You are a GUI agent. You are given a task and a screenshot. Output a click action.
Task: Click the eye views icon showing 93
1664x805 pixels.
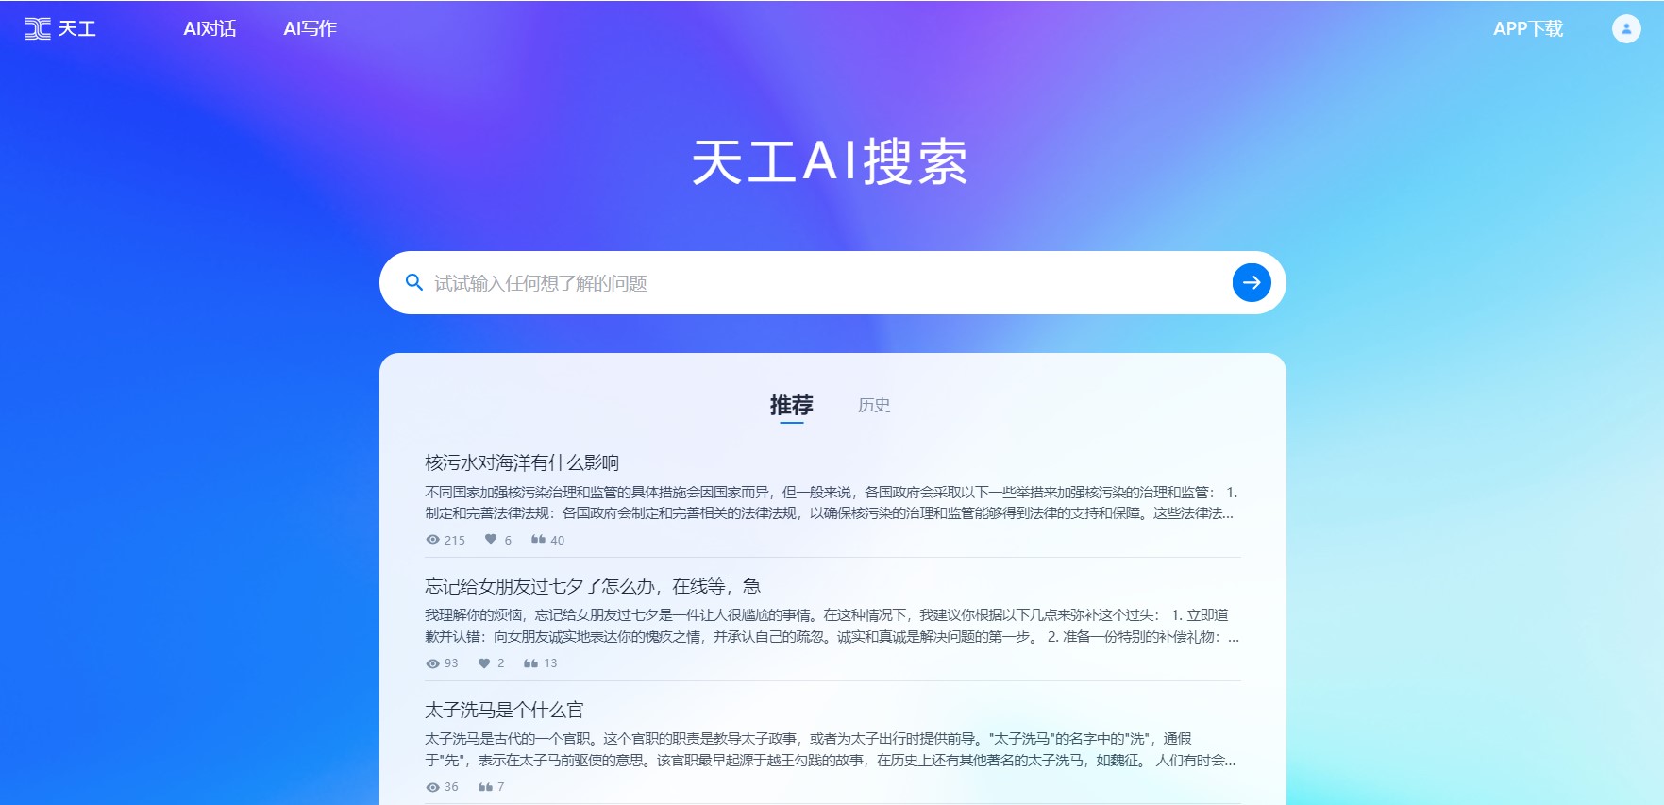(x=432, y=663)
